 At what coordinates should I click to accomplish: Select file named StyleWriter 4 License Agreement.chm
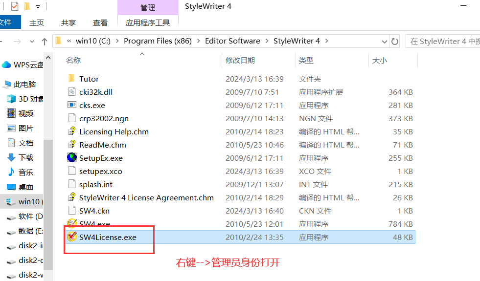click(146, 197)
